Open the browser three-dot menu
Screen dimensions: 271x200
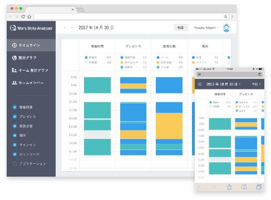click(232, 17)
